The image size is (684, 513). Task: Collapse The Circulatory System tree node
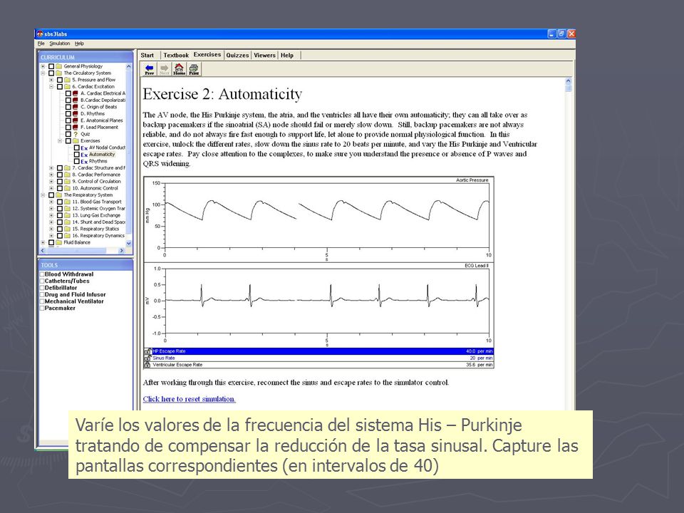(43, 73)
